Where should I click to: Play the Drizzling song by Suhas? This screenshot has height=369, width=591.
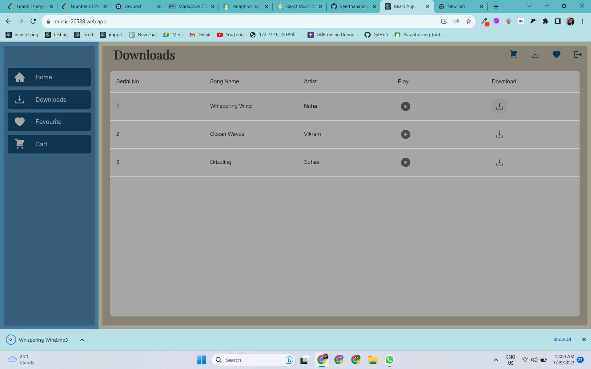coord(405,162)
